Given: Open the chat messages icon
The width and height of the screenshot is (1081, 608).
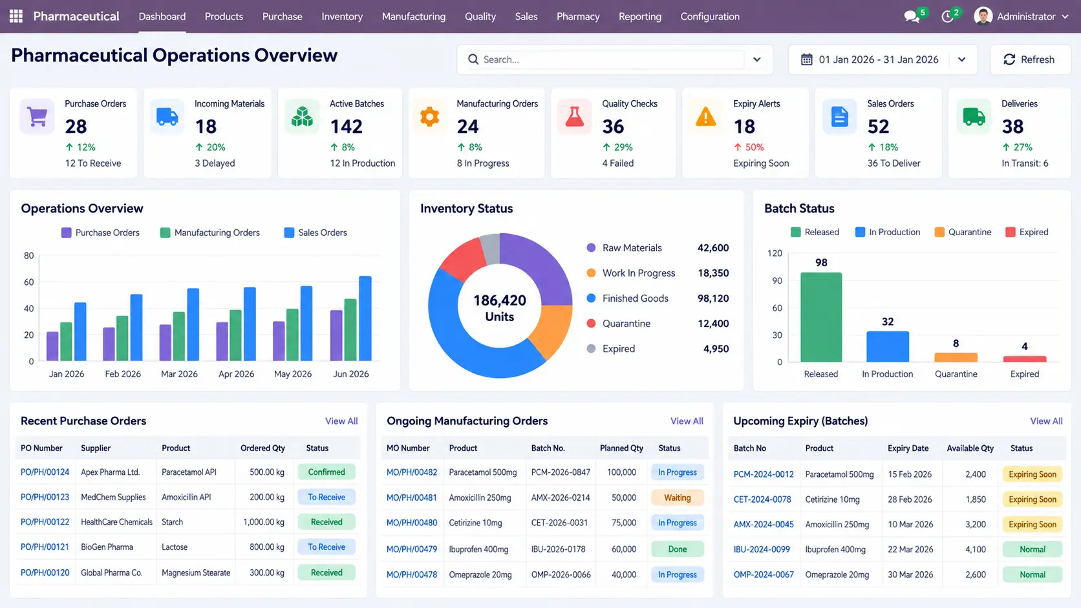Looking at the screenshot, I should click(x=912, y=17).
